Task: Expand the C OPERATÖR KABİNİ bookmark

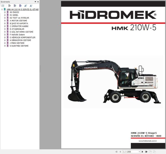Action: pos(5,26)
